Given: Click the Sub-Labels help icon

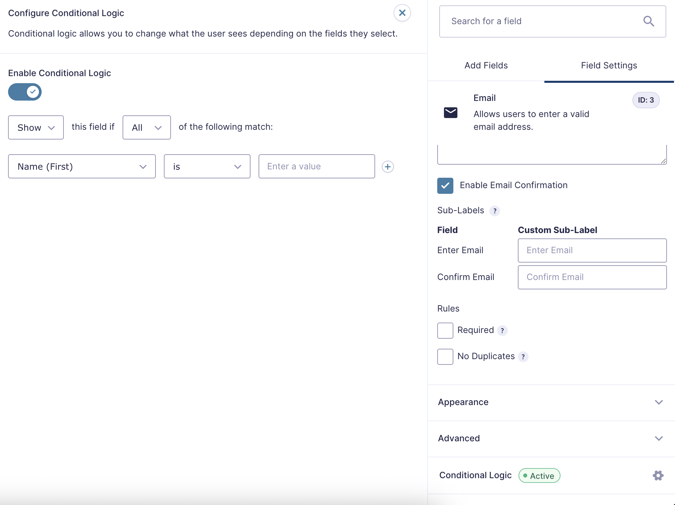Looking at the screenshot, I should click(495, 211).
